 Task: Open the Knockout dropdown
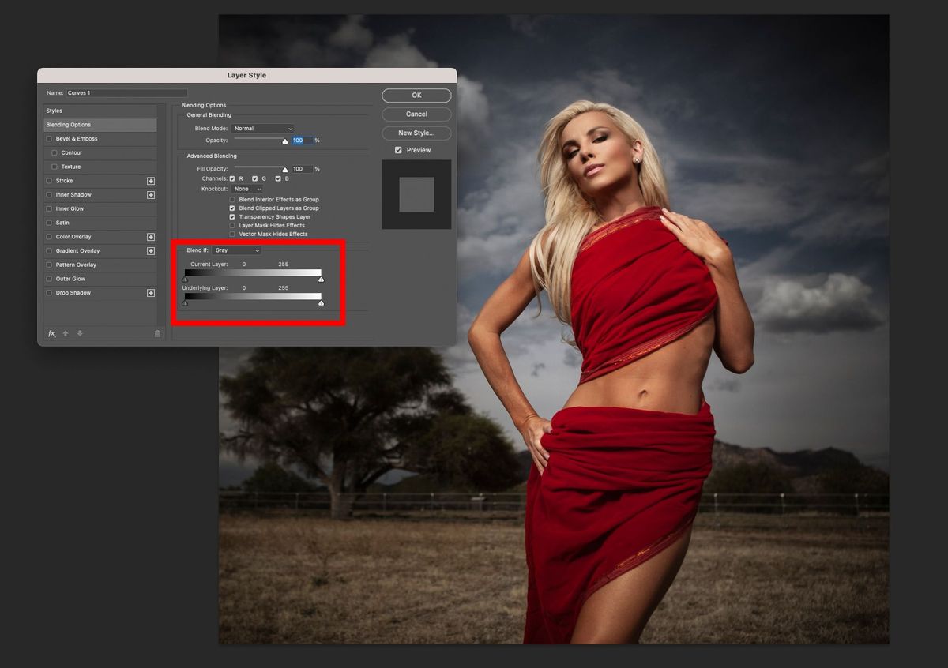[245, 189]
